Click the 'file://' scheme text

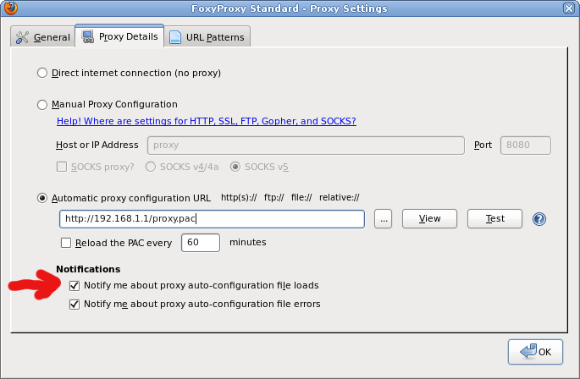301,198
